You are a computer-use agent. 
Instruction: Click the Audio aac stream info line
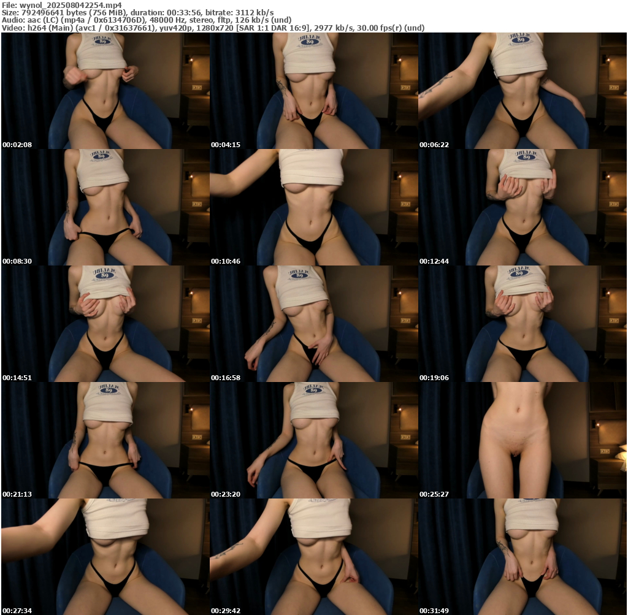pyautogui.click(x=147, y=20)
